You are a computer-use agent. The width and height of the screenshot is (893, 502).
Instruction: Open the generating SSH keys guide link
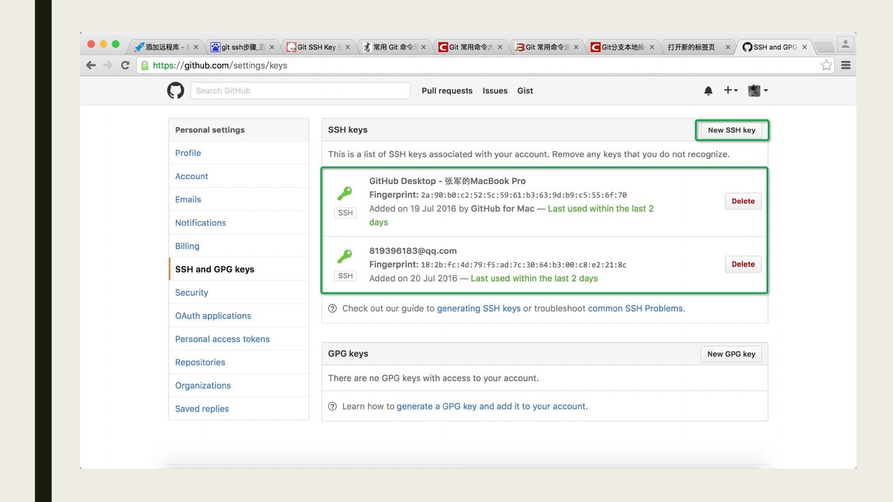[x=478, y=308]
